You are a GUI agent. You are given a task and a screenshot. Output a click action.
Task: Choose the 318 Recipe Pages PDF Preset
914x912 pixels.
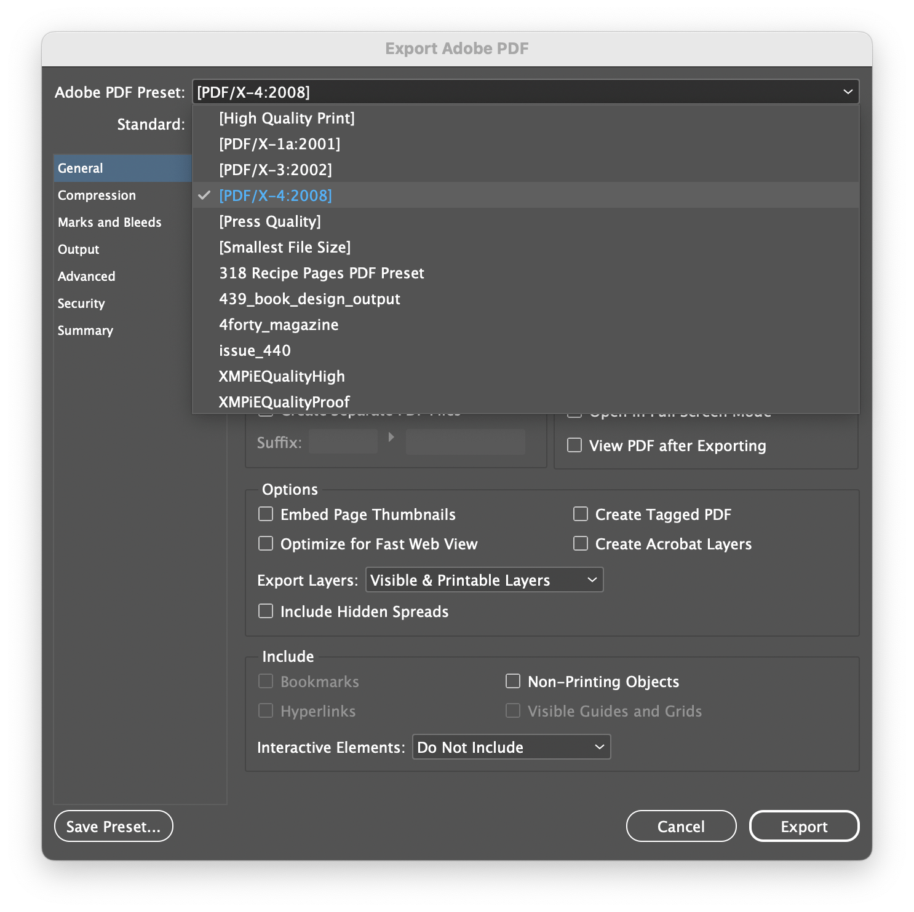322,273
